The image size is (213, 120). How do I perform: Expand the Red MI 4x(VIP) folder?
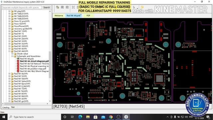point(9,74)
